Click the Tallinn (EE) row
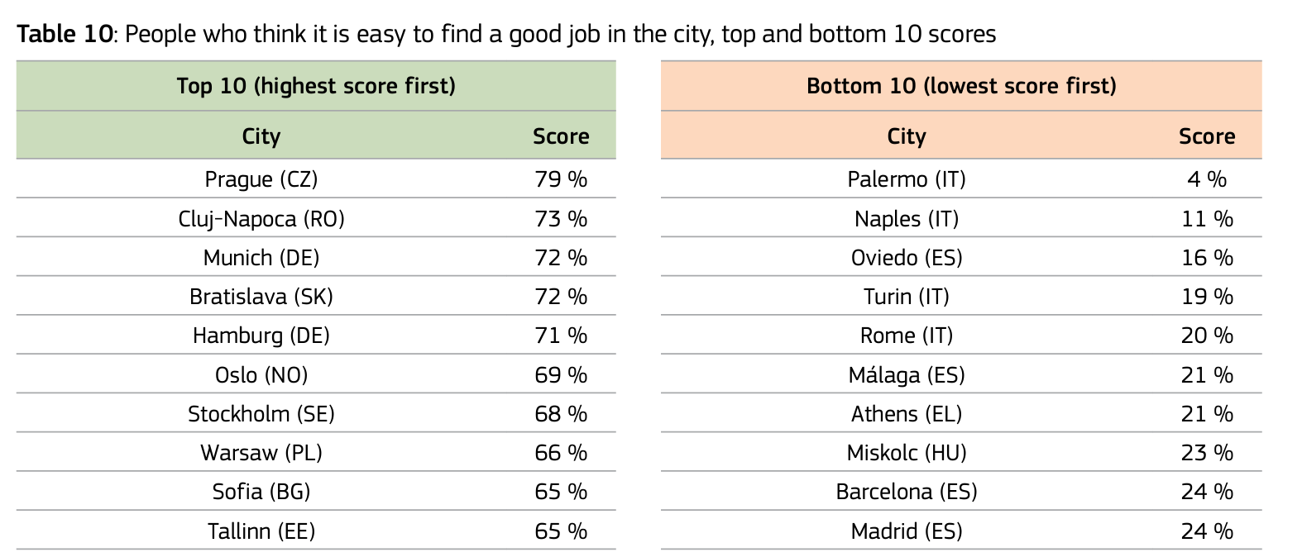 click(316, 531)
